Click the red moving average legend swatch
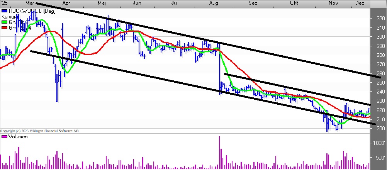The height and width of the screenshot is (170, 387). pos(4,28)
